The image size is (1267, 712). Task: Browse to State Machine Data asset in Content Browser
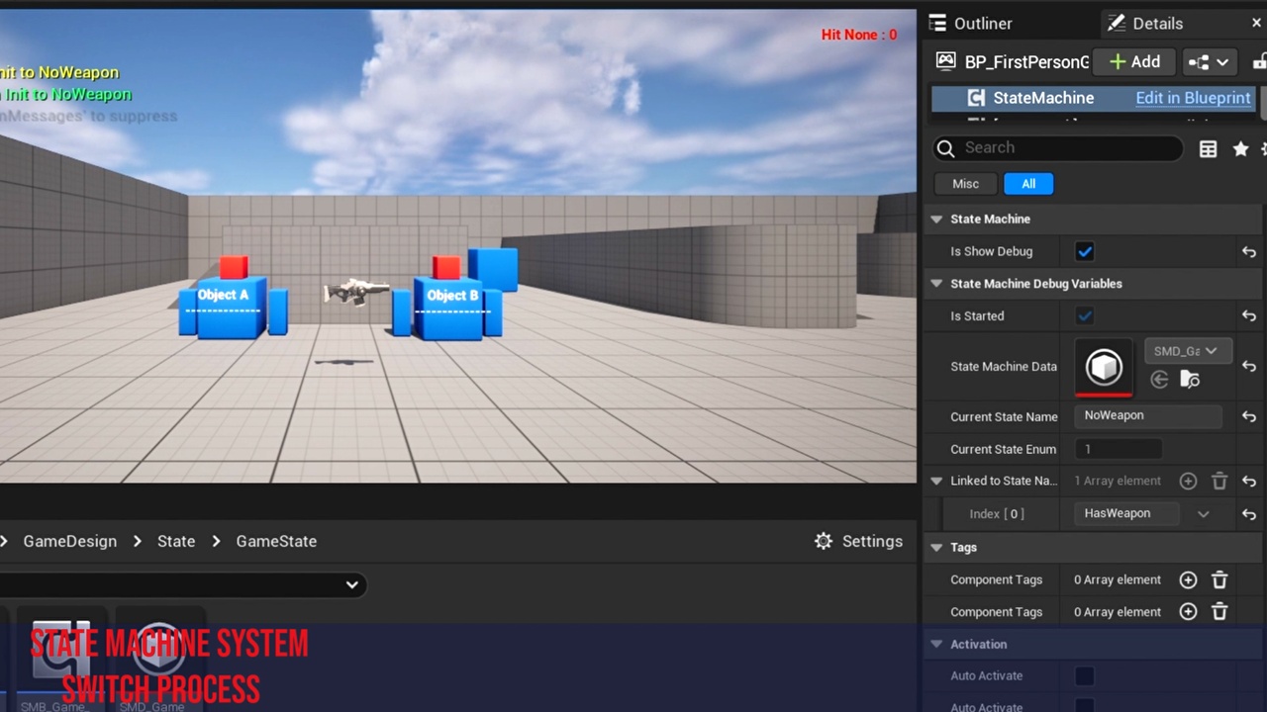[1190, 380]
